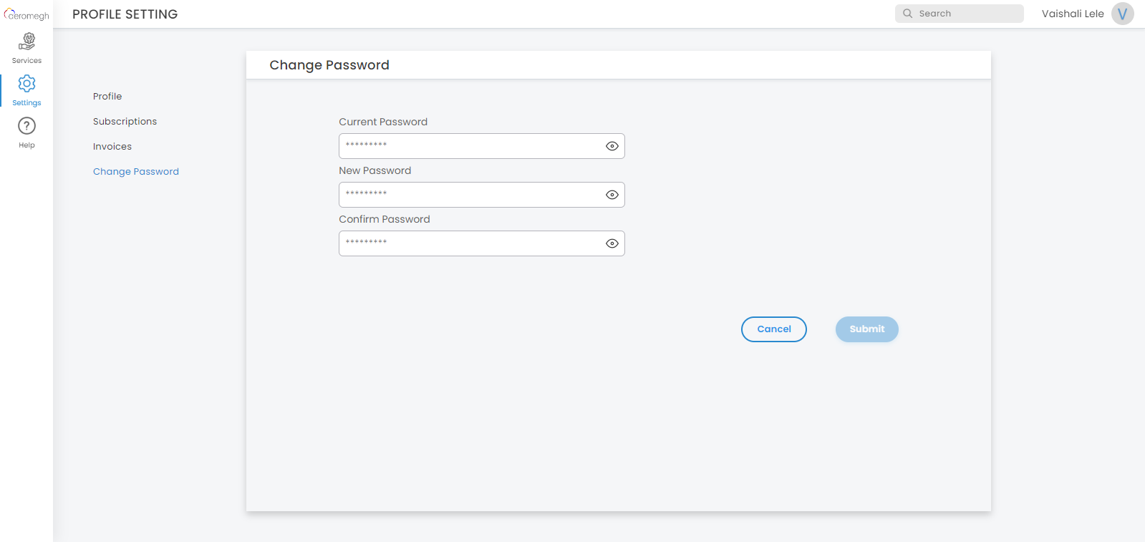Click into the Confirm Password field
This screenshot has width=1145, height=542.
[x=469, y=243]
